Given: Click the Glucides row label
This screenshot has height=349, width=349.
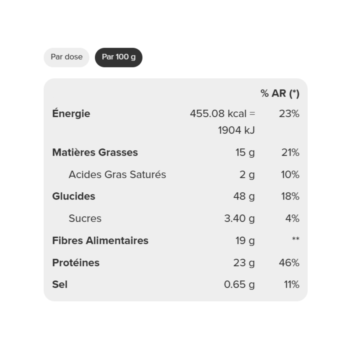Looking at the screenshot, I should [74, 196].
